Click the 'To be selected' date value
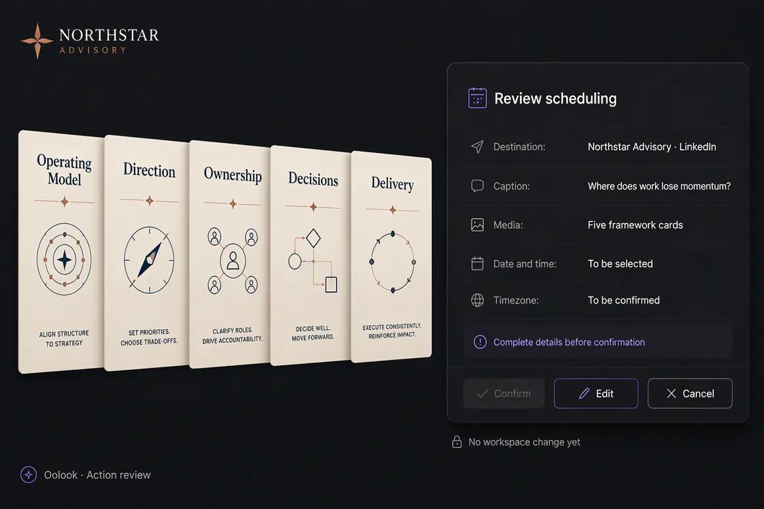 pyautogui.click(x=620, y=264)
